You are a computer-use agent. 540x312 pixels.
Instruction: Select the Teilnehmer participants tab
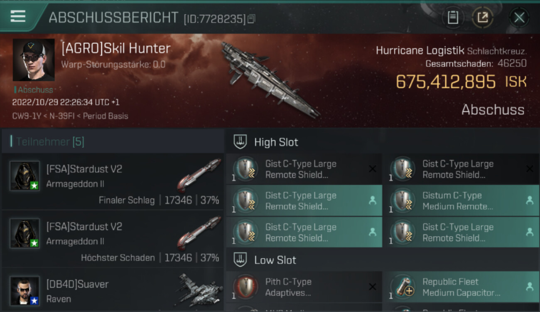[x=50, y=142]
